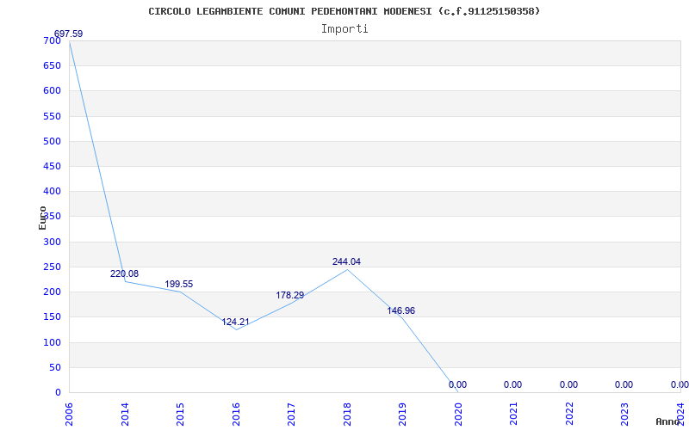Select the 2018 x-axis year label
The width and height of the screenshot is (689, 430).
pos(347,415)
